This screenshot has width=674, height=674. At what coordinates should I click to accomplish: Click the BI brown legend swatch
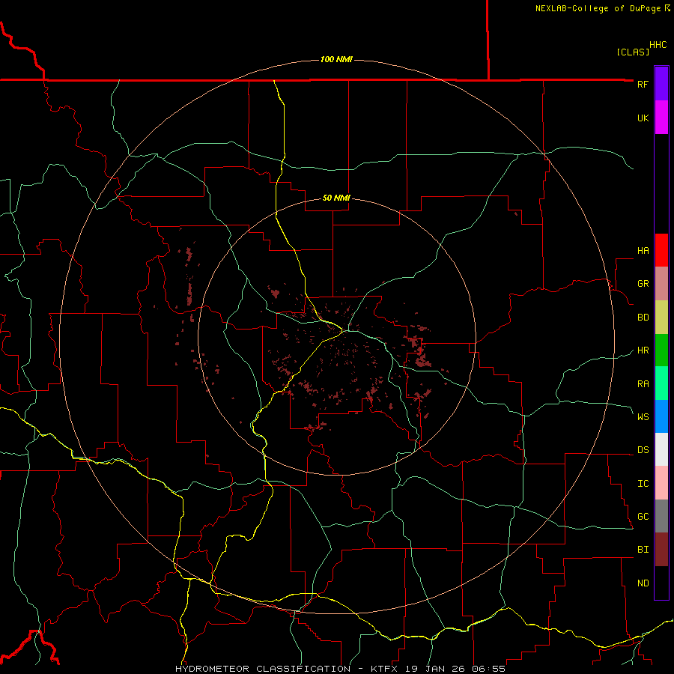pyautogui.click(x=661, y=550)
